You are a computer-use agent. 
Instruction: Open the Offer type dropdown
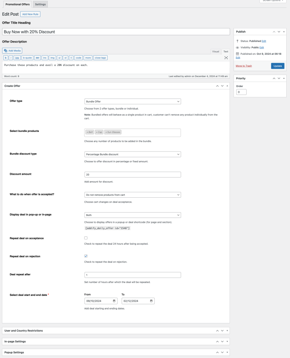132,101
